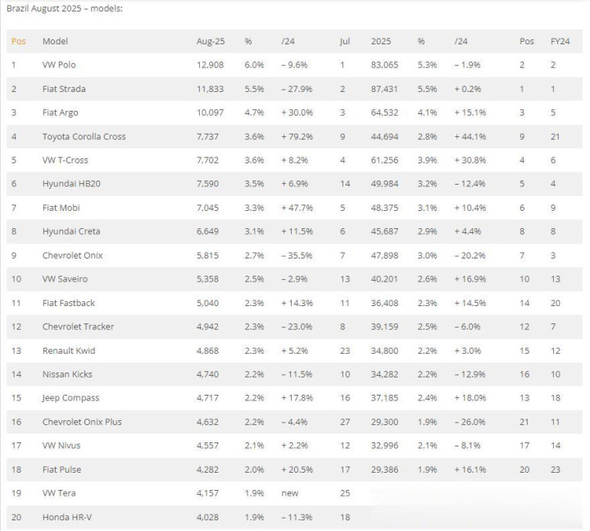Screen dimensions: 590x531
Task: Click Fiat Argo 2025 total 64,532
Action: pos(384,112)
